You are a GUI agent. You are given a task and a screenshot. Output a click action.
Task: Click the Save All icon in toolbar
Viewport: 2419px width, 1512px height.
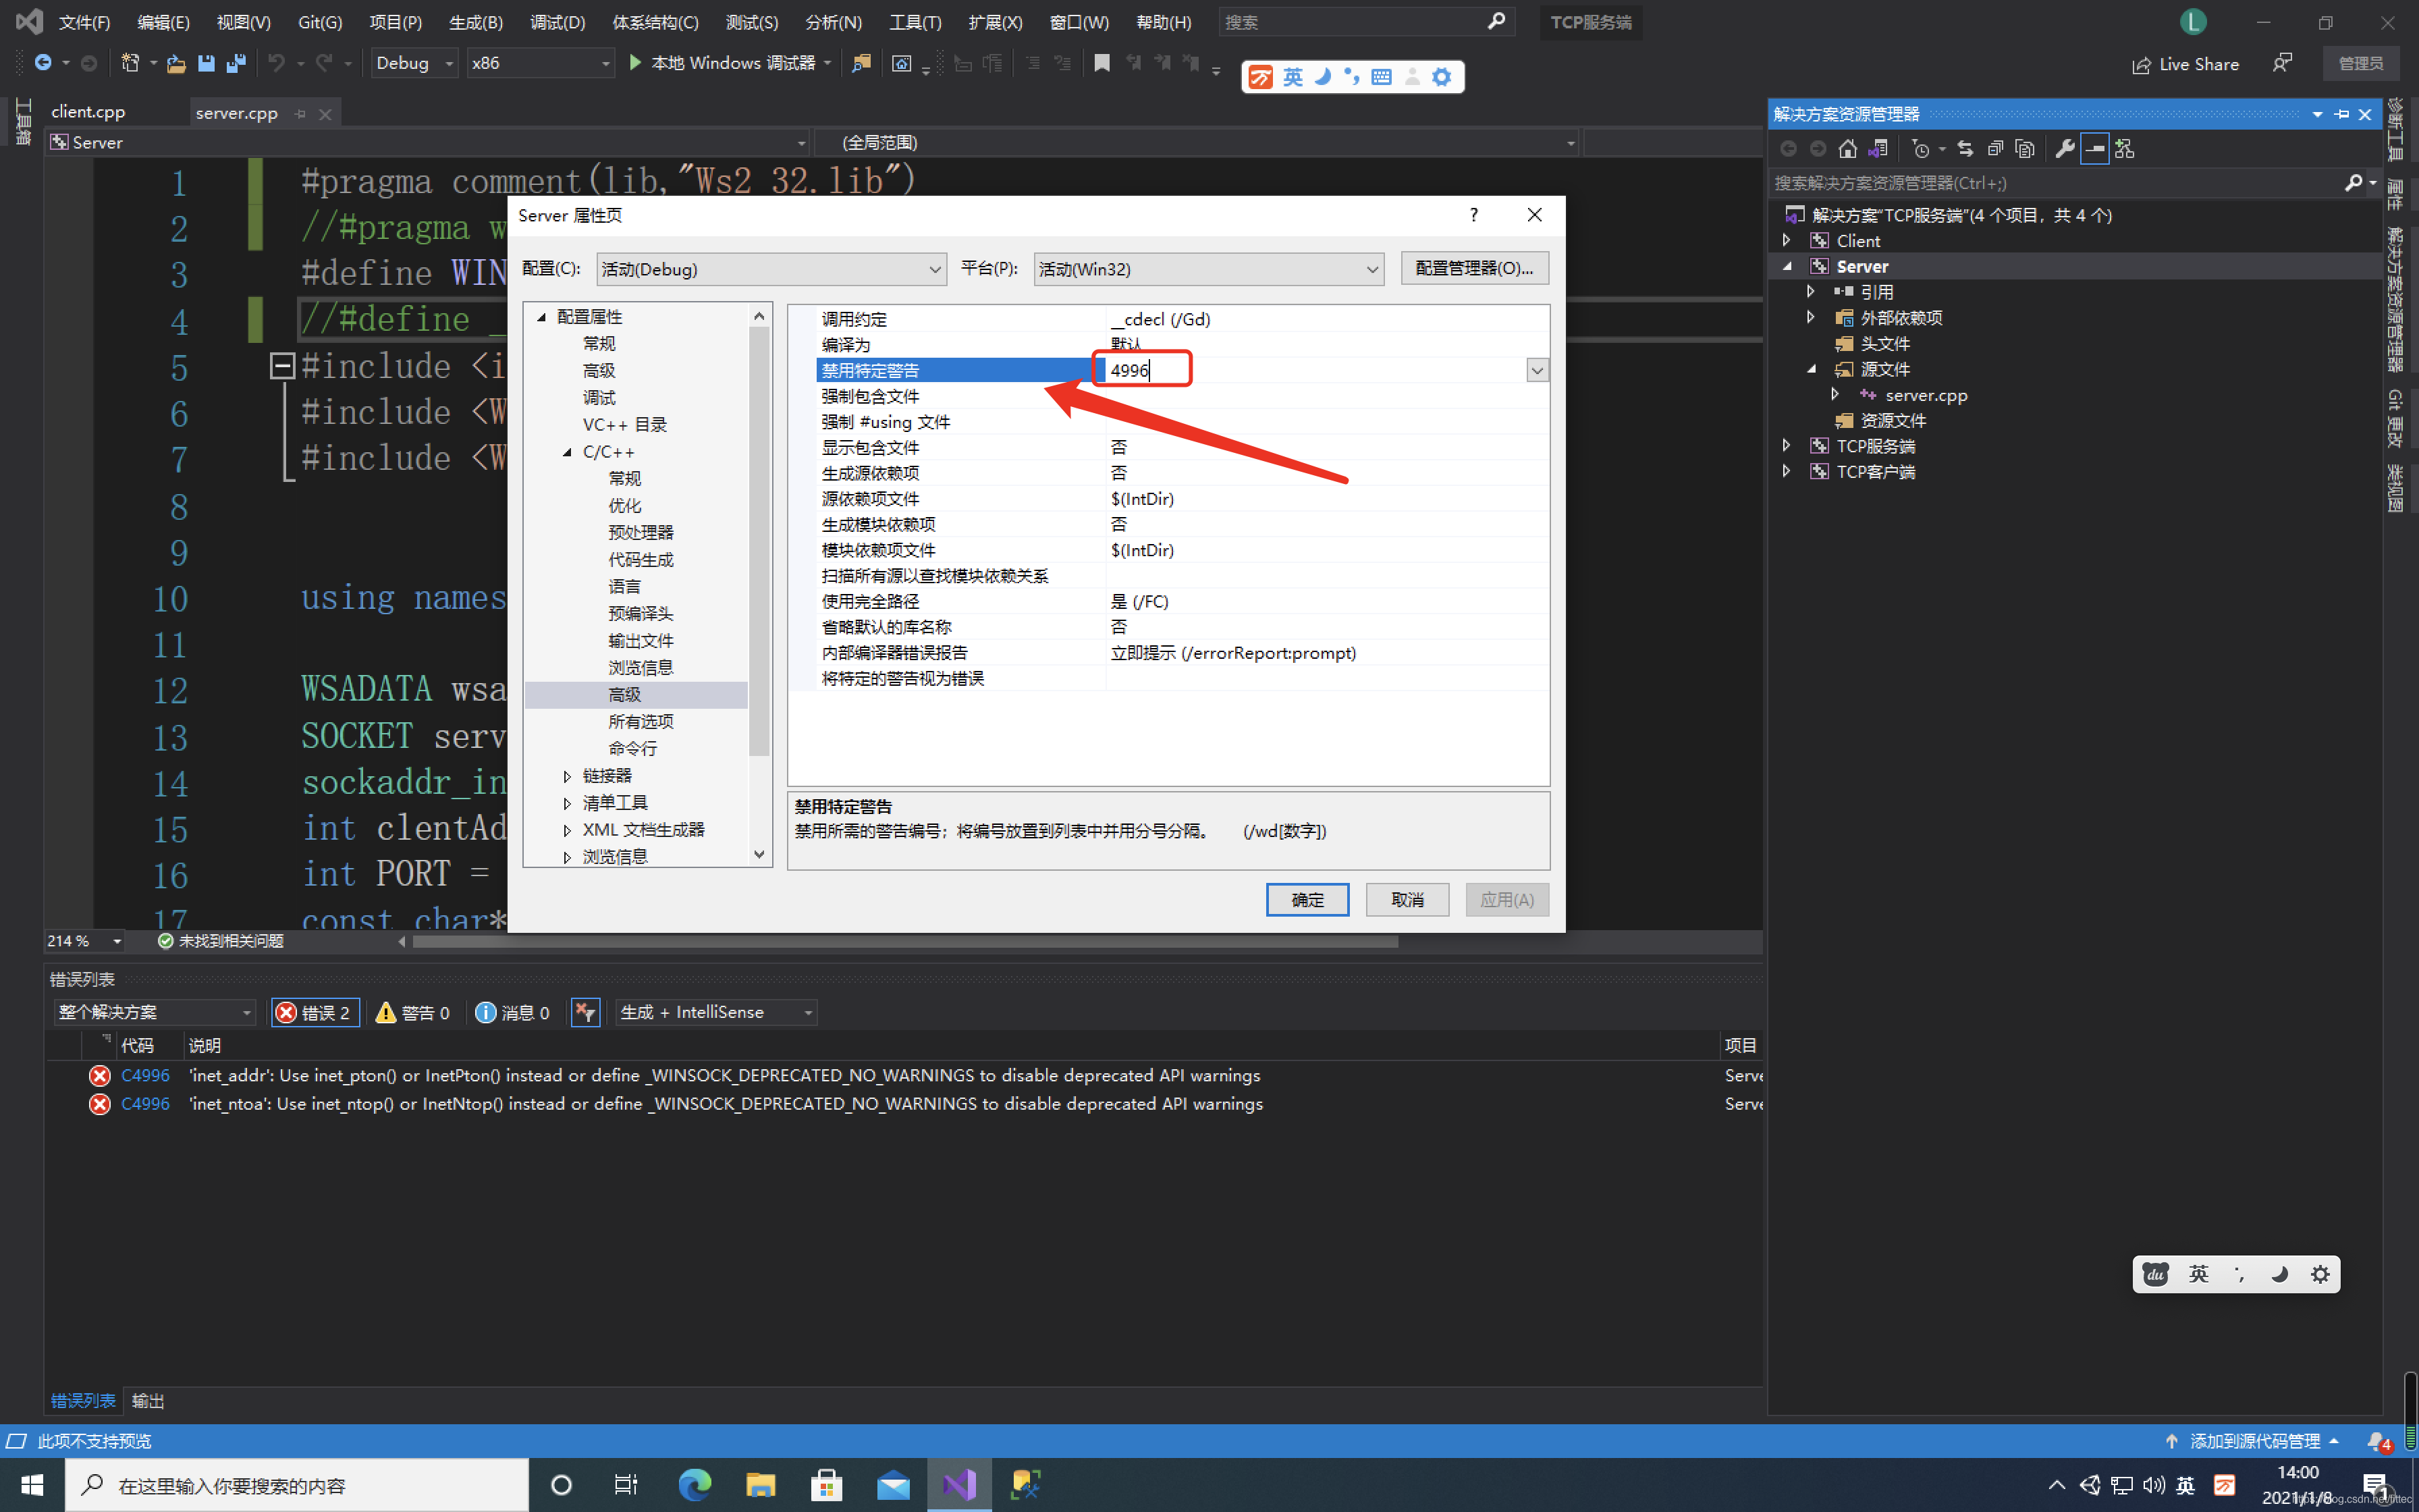pos(236,63)
